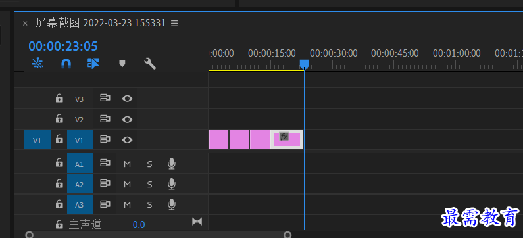Hide track V3 output eye

tap(127, 99)
